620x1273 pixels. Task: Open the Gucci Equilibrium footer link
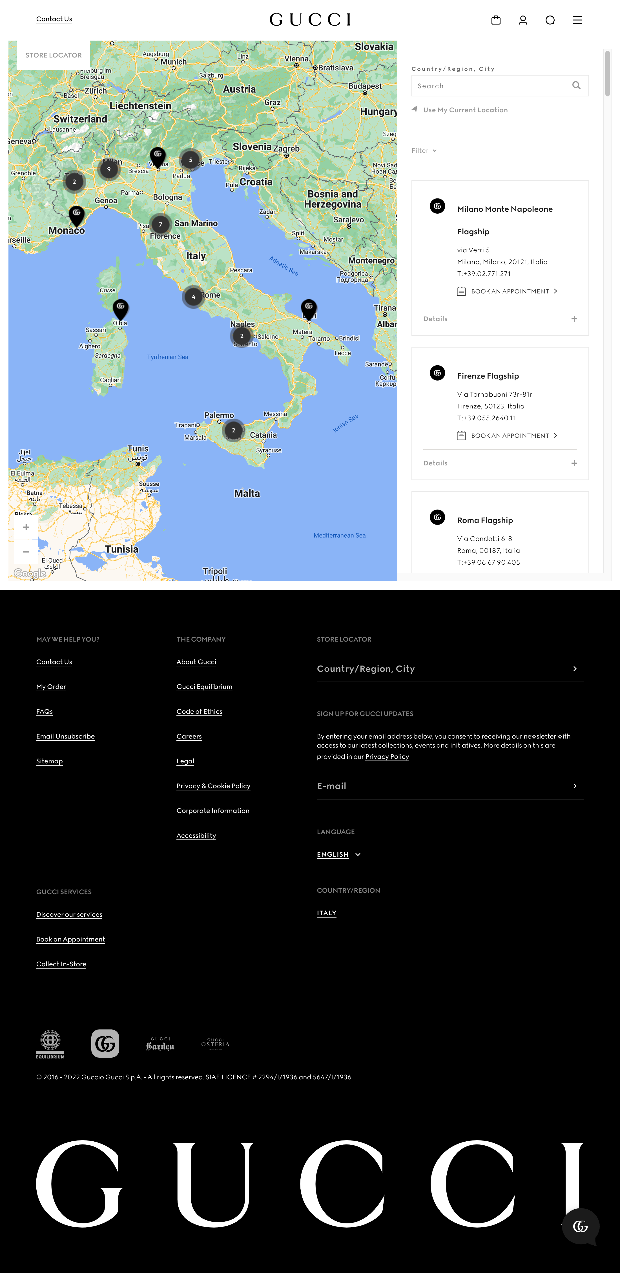(204, 686)
